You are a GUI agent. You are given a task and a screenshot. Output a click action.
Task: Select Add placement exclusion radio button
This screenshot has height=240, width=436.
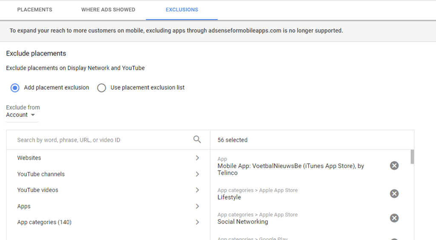(x=15, y=88)
